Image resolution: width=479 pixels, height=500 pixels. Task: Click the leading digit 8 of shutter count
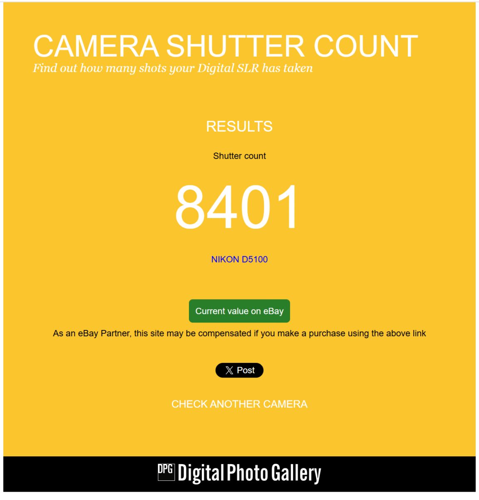click(190, 207)
